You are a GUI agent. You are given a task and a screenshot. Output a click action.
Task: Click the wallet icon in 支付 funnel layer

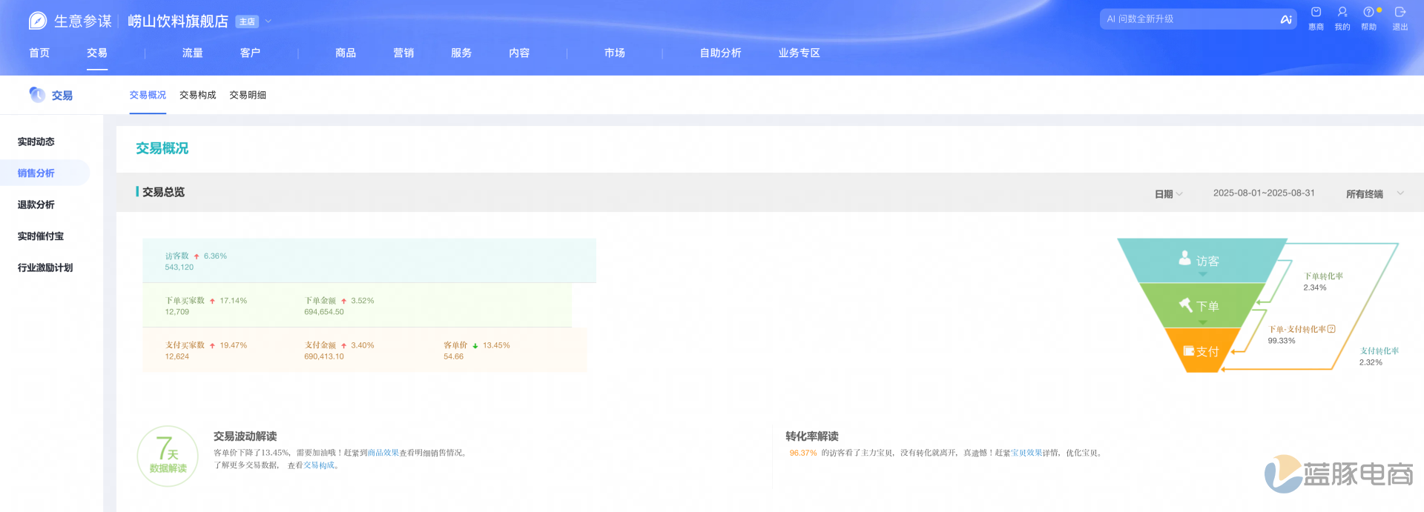(x=1188, y=351)
